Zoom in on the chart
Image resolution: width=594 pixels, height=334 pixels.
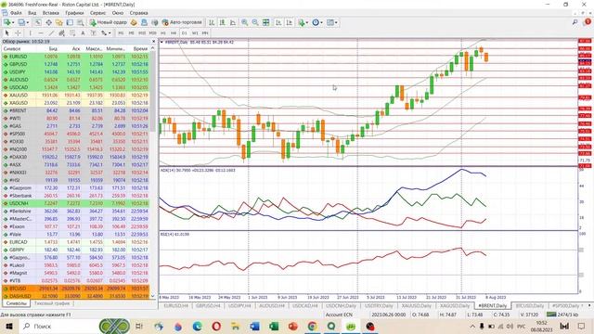[245, 22]
